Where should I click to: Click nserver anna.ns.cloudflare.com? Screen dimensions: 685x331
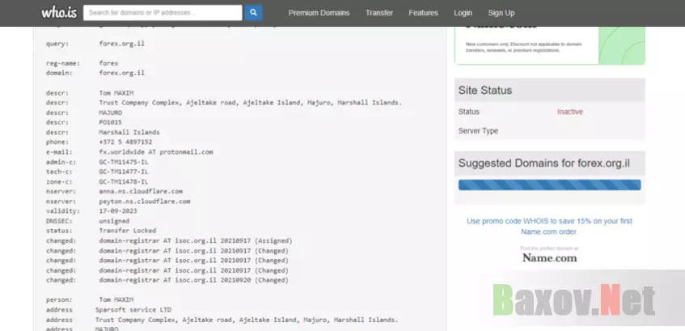(x=141, y=192)
